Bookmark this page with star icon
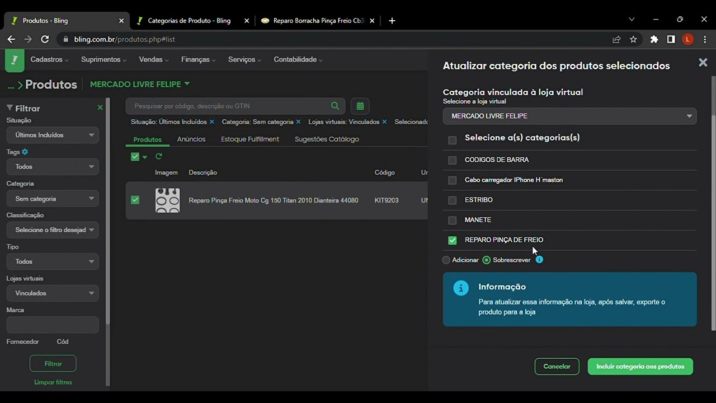716x403 pixels. pyautogui.click(x=633, y=39)
